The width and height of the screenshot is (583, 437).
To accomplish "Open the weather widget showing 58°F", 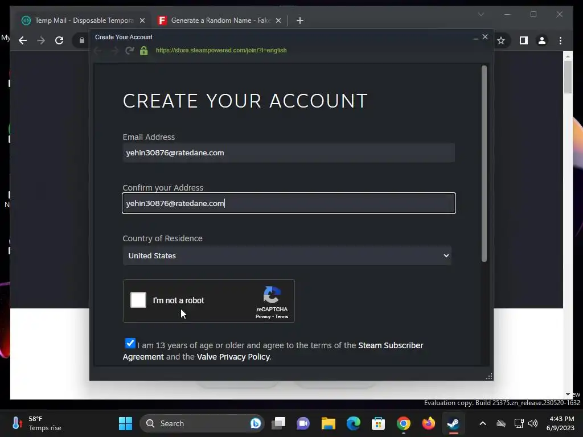I will (36, 423).
